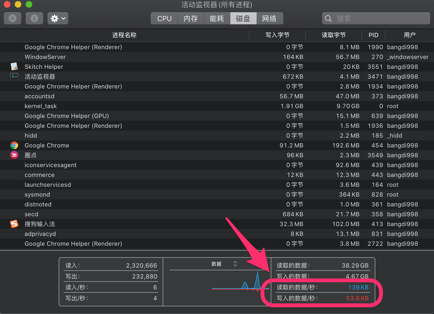The height and width of the screenshot is (314, 434).
Task: Open the process info inspector icon
Action: (34, 18)
